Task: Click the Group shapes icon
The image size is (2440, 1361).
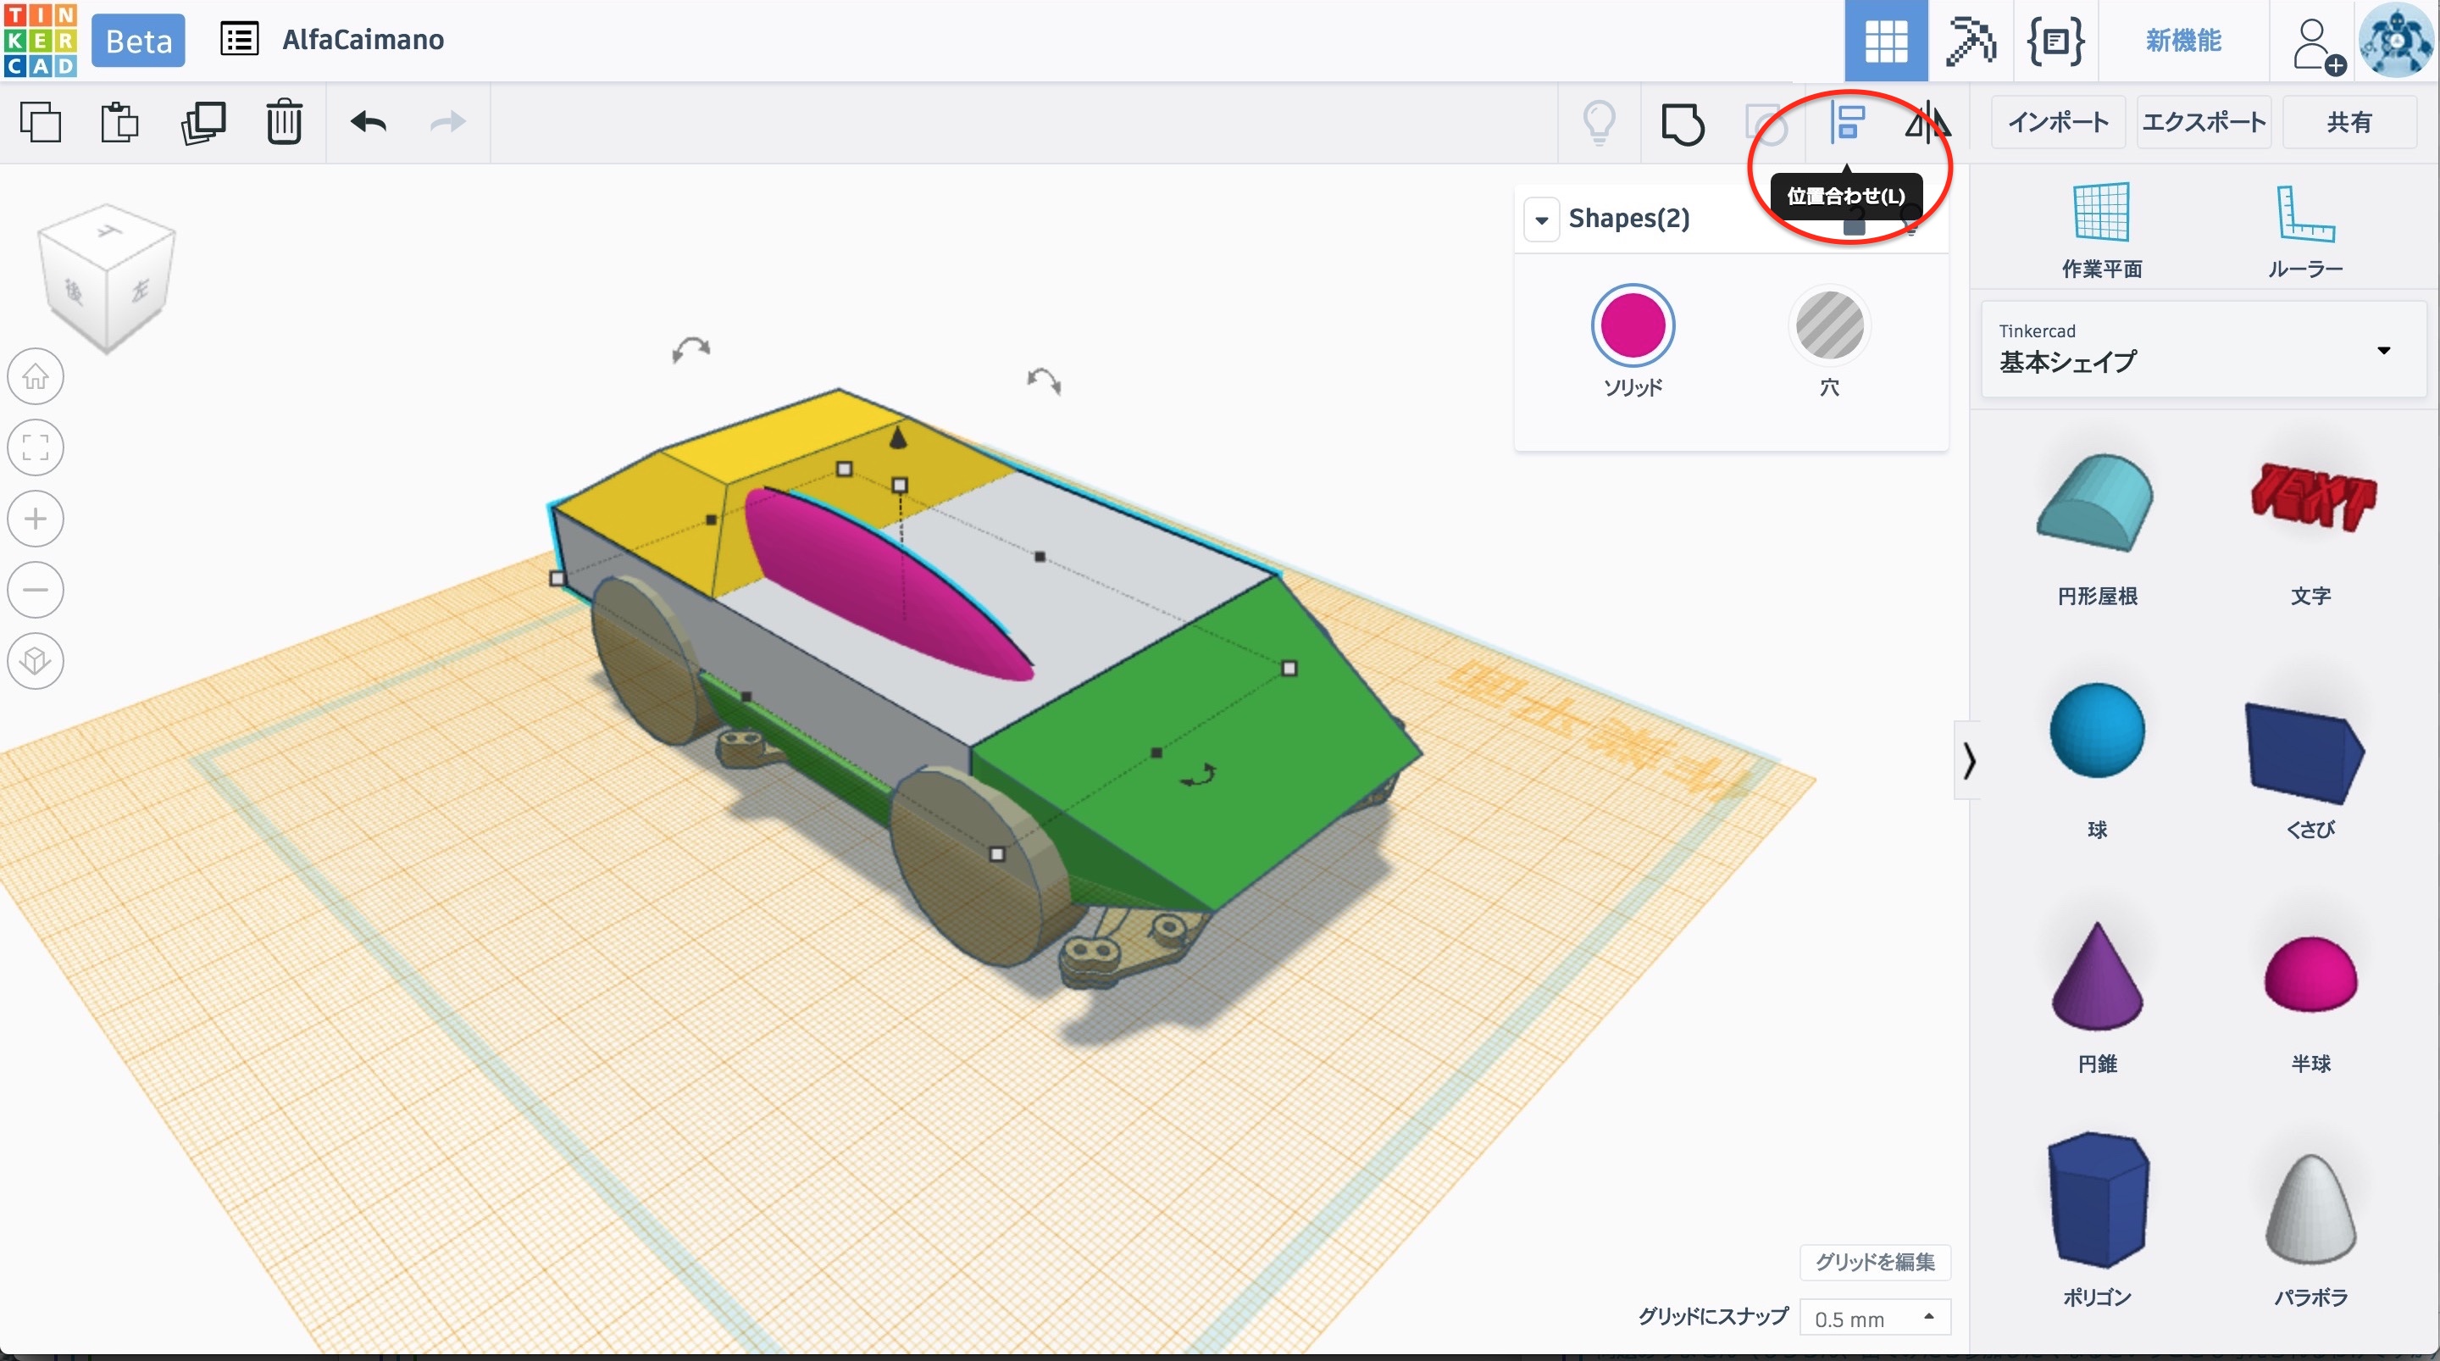Action: click(x=1683, y=123)
